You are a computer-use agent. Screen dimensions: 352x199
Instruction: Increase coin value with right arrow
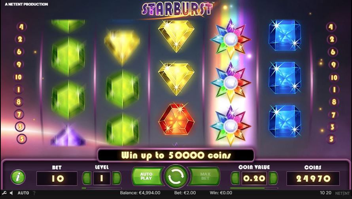(x=273, y=178)
